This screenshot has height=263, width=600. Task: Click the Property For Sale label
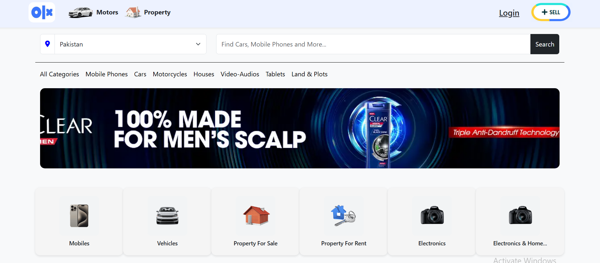pos(256,243)
